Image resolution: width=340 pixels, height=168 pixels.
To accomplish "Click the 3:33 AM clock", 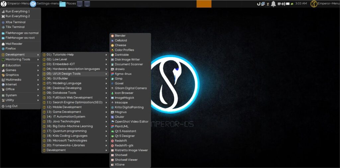I will coord(301,4).
